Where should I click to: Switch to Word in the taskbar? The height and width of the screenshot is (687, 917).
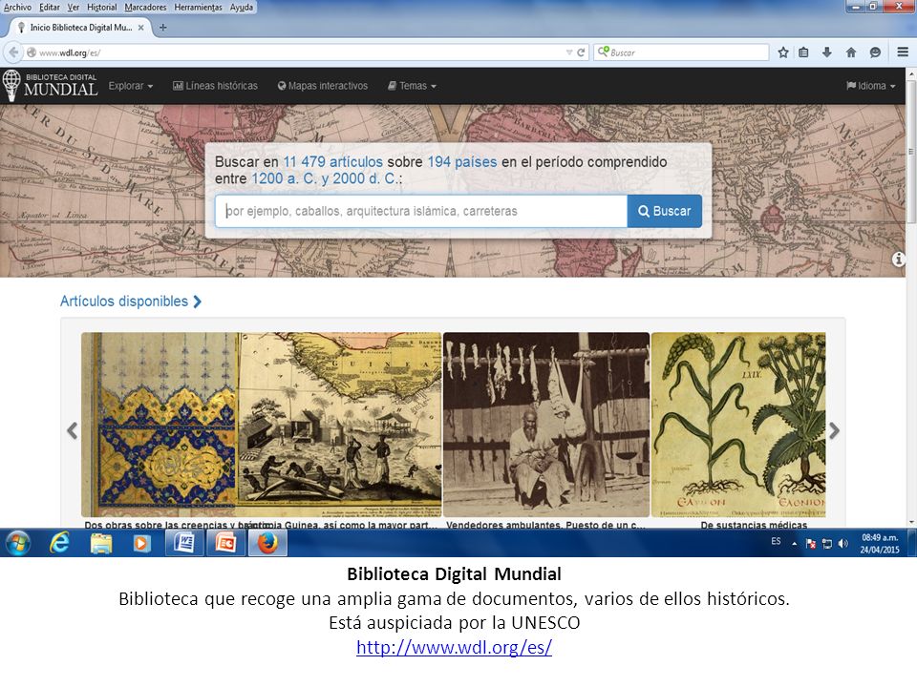(184, 543)
